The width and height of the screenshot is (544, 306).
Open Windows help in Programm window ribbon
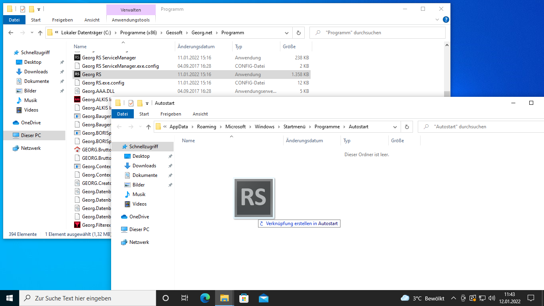(x=446, y=20)
